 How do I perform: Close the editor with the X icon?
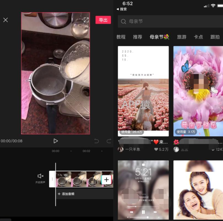tap(6, 20)
